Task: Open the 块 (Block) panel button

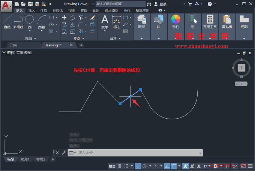Action: [x=159, y=27]
